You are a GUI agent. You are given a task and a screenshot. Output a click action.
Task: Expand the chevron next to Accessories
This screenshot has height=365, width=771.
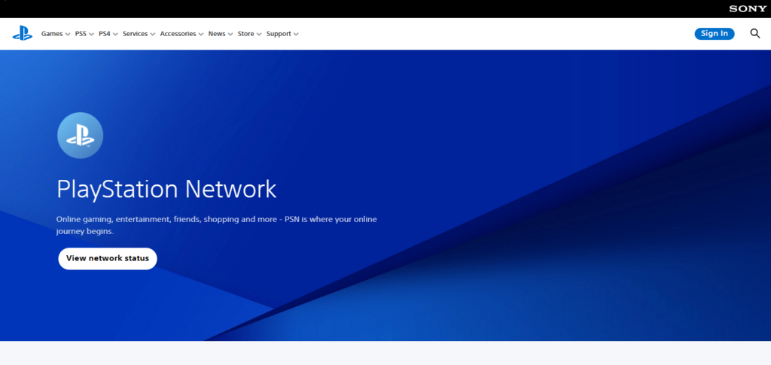click(201, 35)
